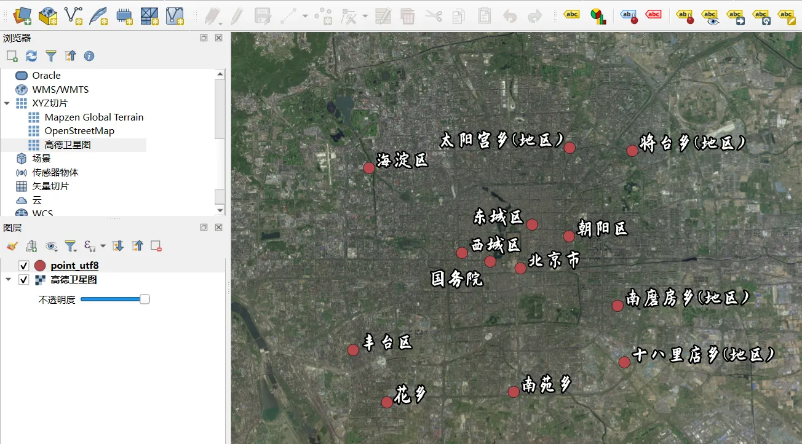Click Add Selected Layers in Browser toolbar
The height and width of the screenshot is (444, 802).
tap(12, 56)
